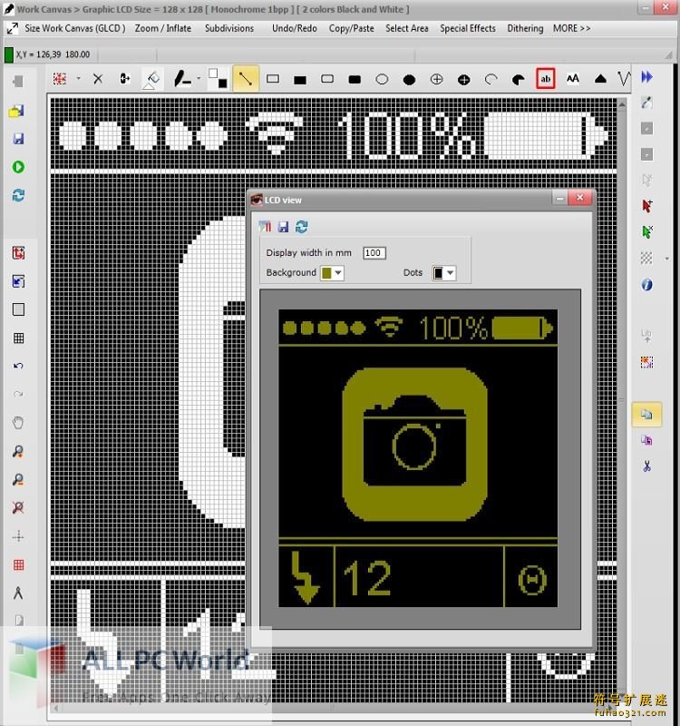Click the save disk icon in left sidebar
Image resolution: width=680 pixels, height=726 pixels.
[x=18, y=139]
